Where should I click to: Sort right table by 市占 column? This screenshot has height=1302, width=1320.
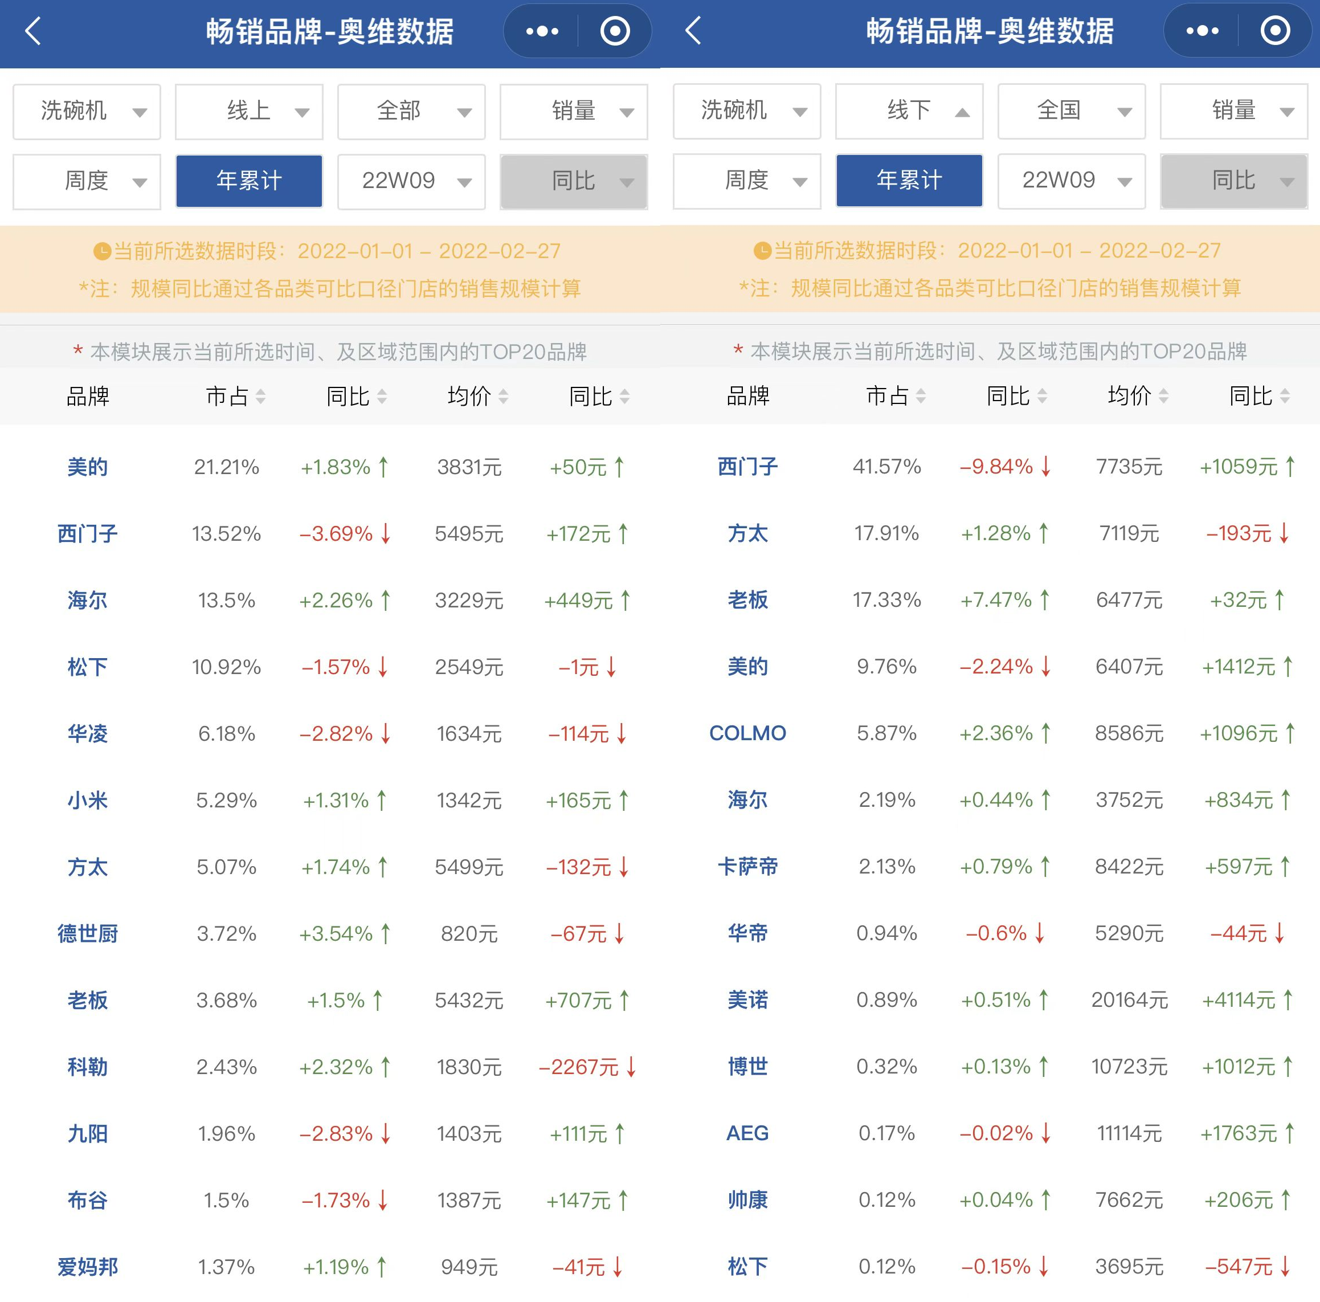pyautogui.click(x=896, y=395)
